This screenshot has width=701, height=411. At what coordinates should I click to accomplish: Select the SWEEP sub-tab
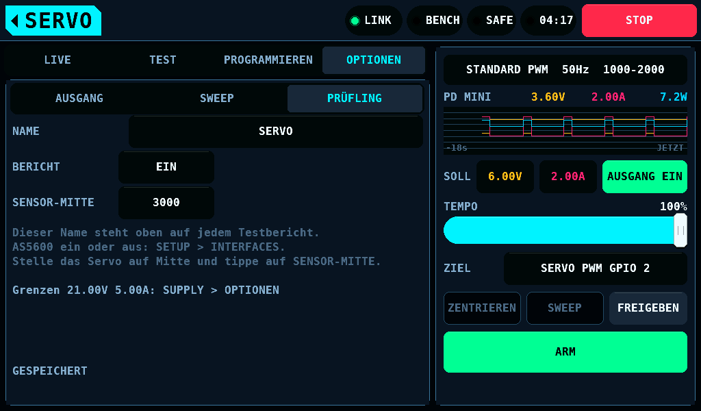click(x=217, y=99)
